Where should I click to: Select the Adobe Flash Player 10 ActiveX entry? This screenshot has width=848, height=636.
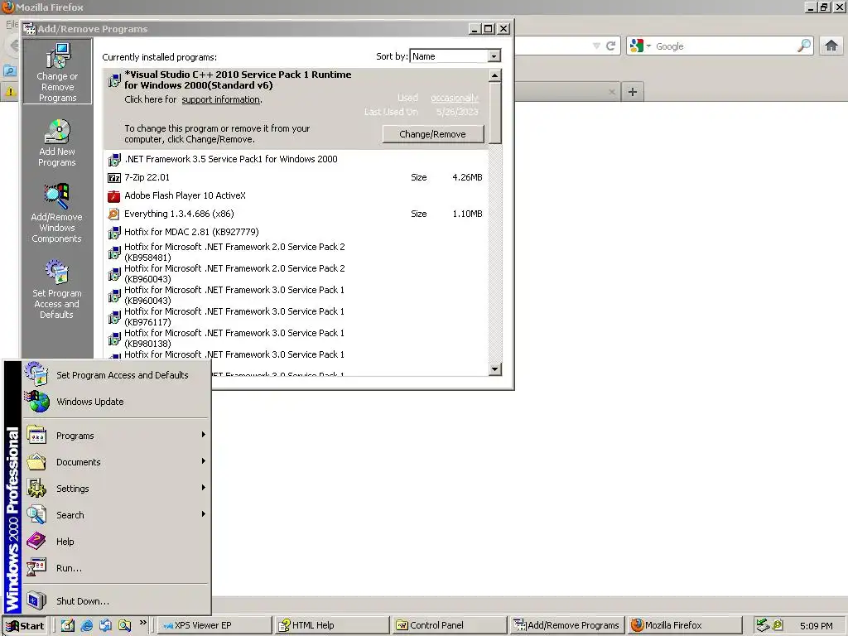pyautogui.click(x=296, y=195)
